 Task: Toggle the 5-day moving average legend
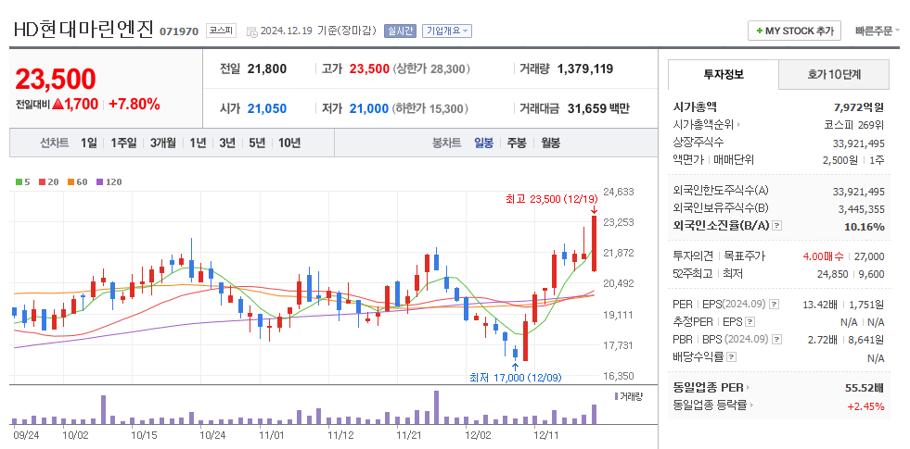(x=22, y=182)
